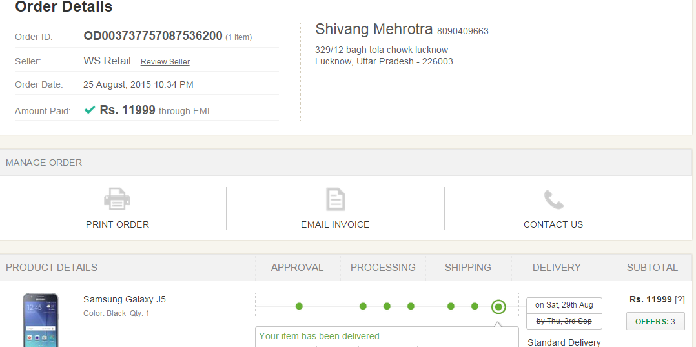Click the phone icon for Contact Us

pos(553,199)
